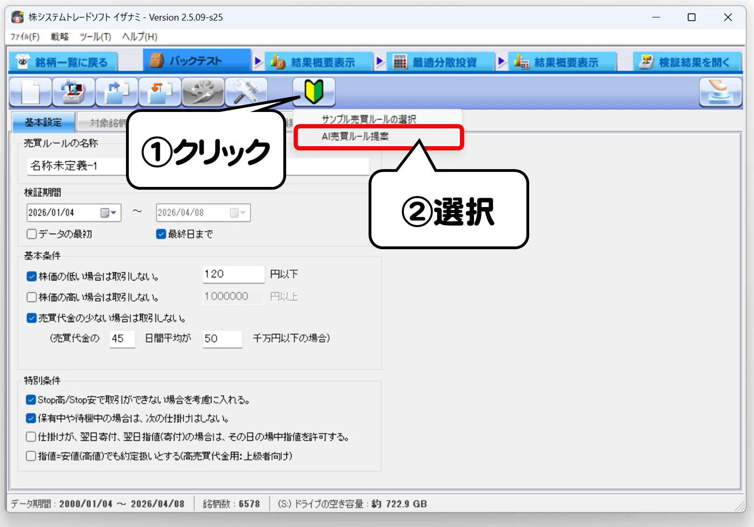
Task: Click the 50 千万円 amount field
Action: (x=222, y=339)
